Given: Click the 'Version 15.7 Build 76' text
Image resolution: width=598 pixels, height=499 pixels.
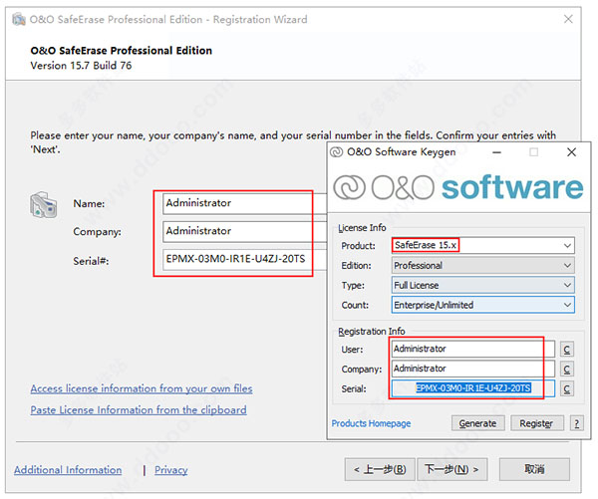Looking at the screenshot, I should (81, 66).
